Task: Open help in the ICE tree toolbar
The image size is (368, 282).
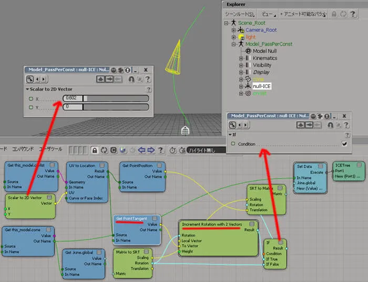Action: point(160,150)
